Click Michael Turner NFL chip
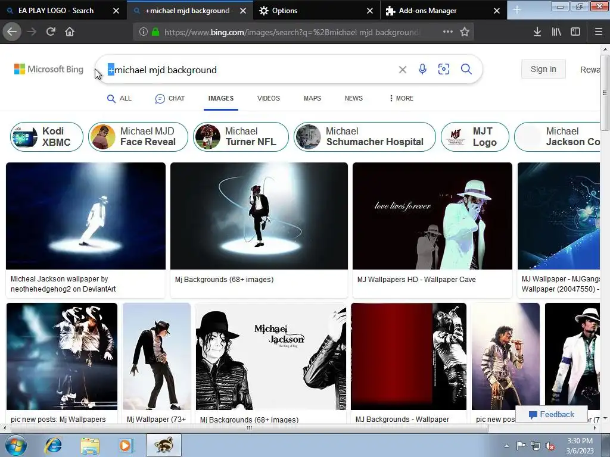 coord(241,137)
